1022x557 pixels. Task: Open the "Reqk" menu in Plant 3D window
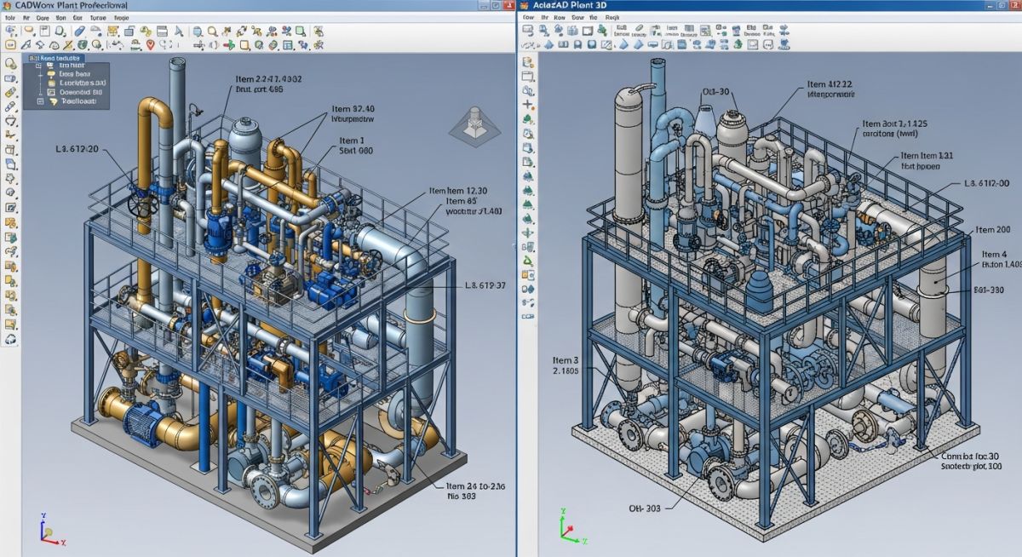(x=612, y=18)
